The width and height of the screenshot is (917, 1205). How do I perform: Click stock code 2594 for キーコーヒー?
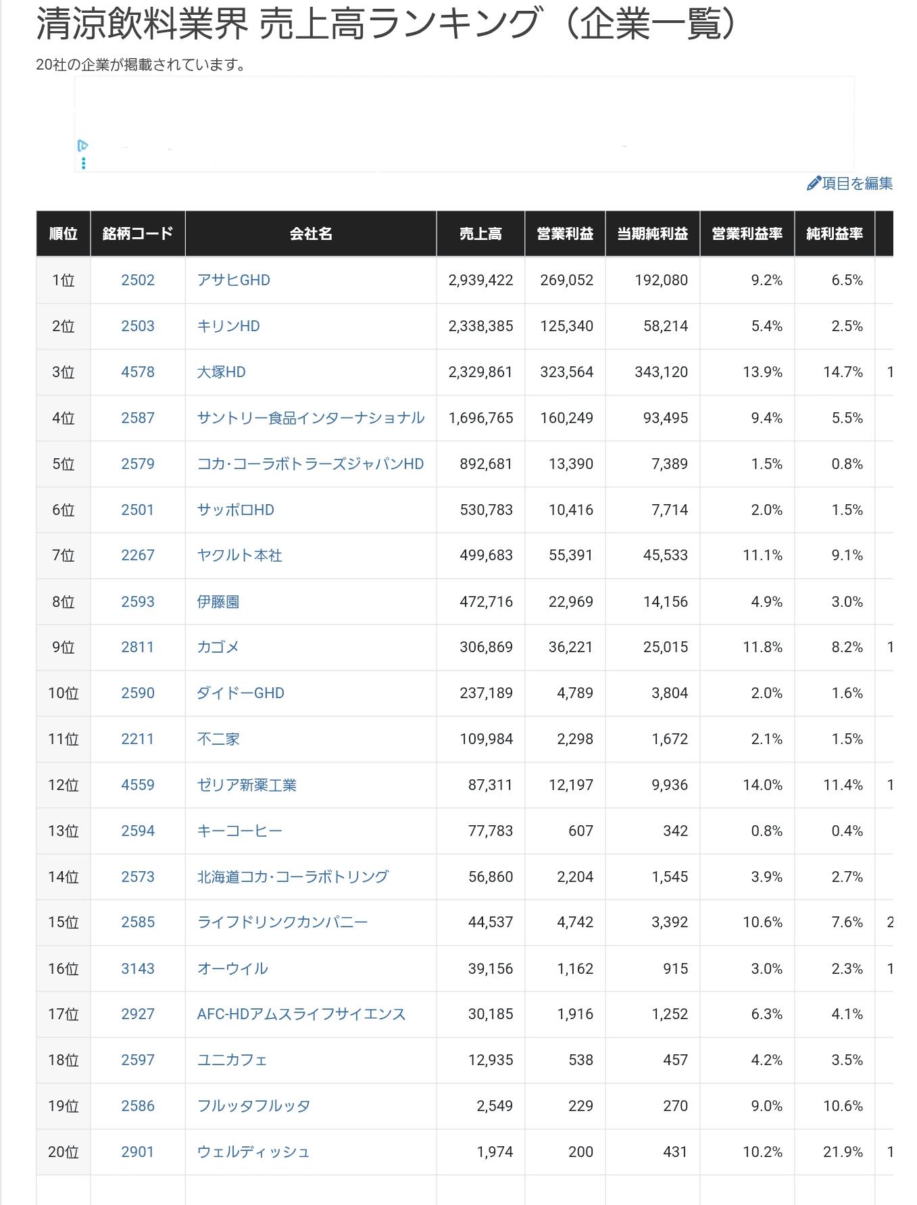pos(138,831)
